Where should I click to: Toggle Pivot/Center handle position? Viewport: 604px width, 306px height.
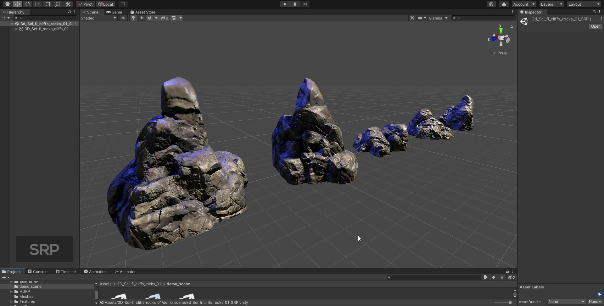pos(86,4)
